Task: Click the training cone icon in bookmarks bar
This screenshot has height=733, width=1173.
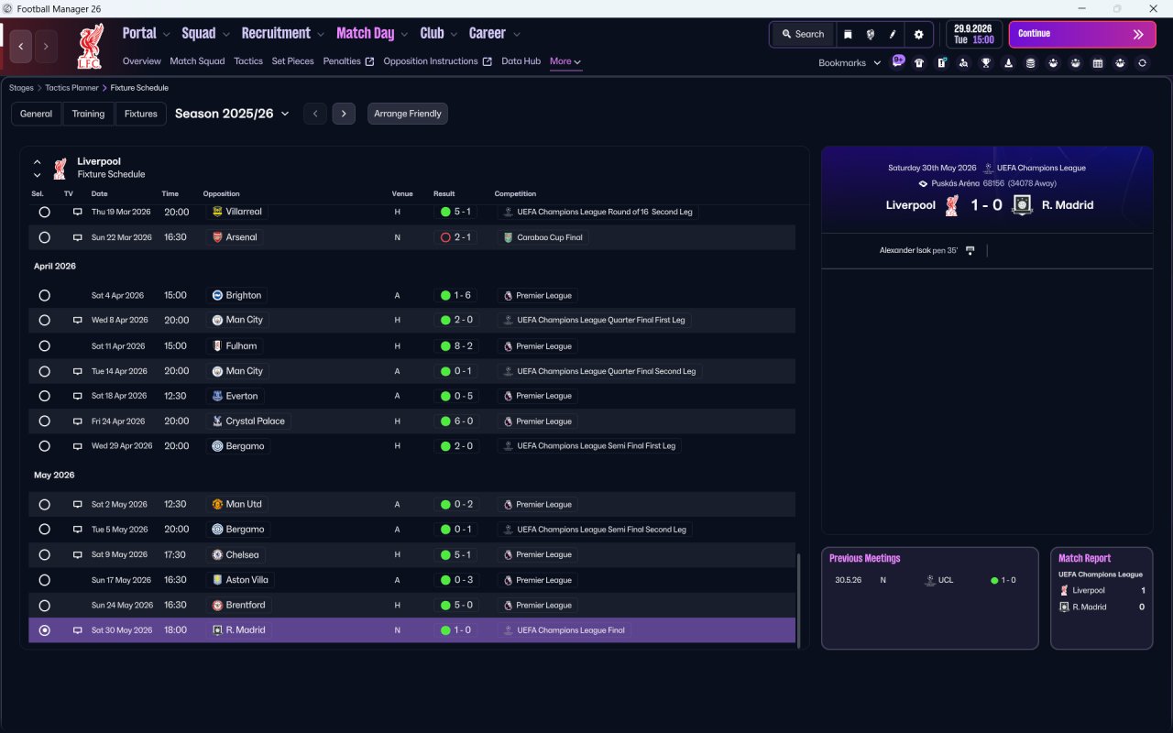Action: click(x=1009, y=63)
